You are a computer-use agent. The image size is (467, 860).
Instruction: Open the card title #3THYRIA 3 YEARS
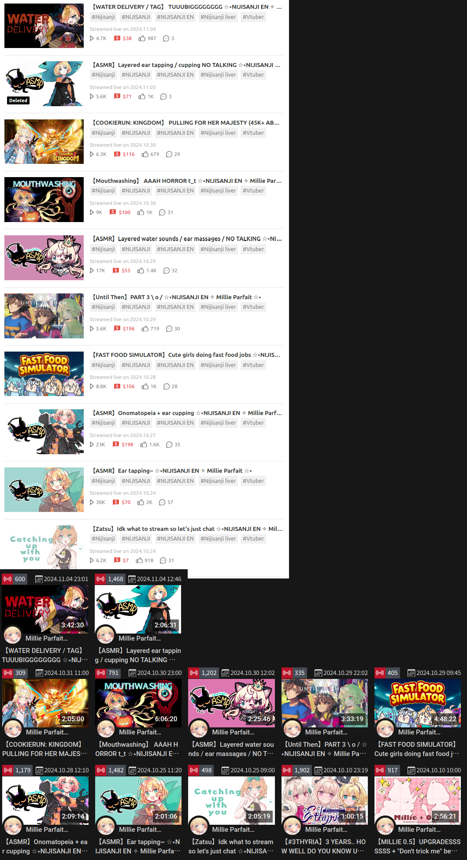click(x=325, y=846)
